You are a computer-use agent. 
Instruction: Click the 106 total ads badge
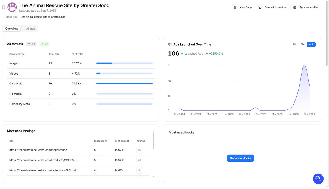[x=31, y=44]
